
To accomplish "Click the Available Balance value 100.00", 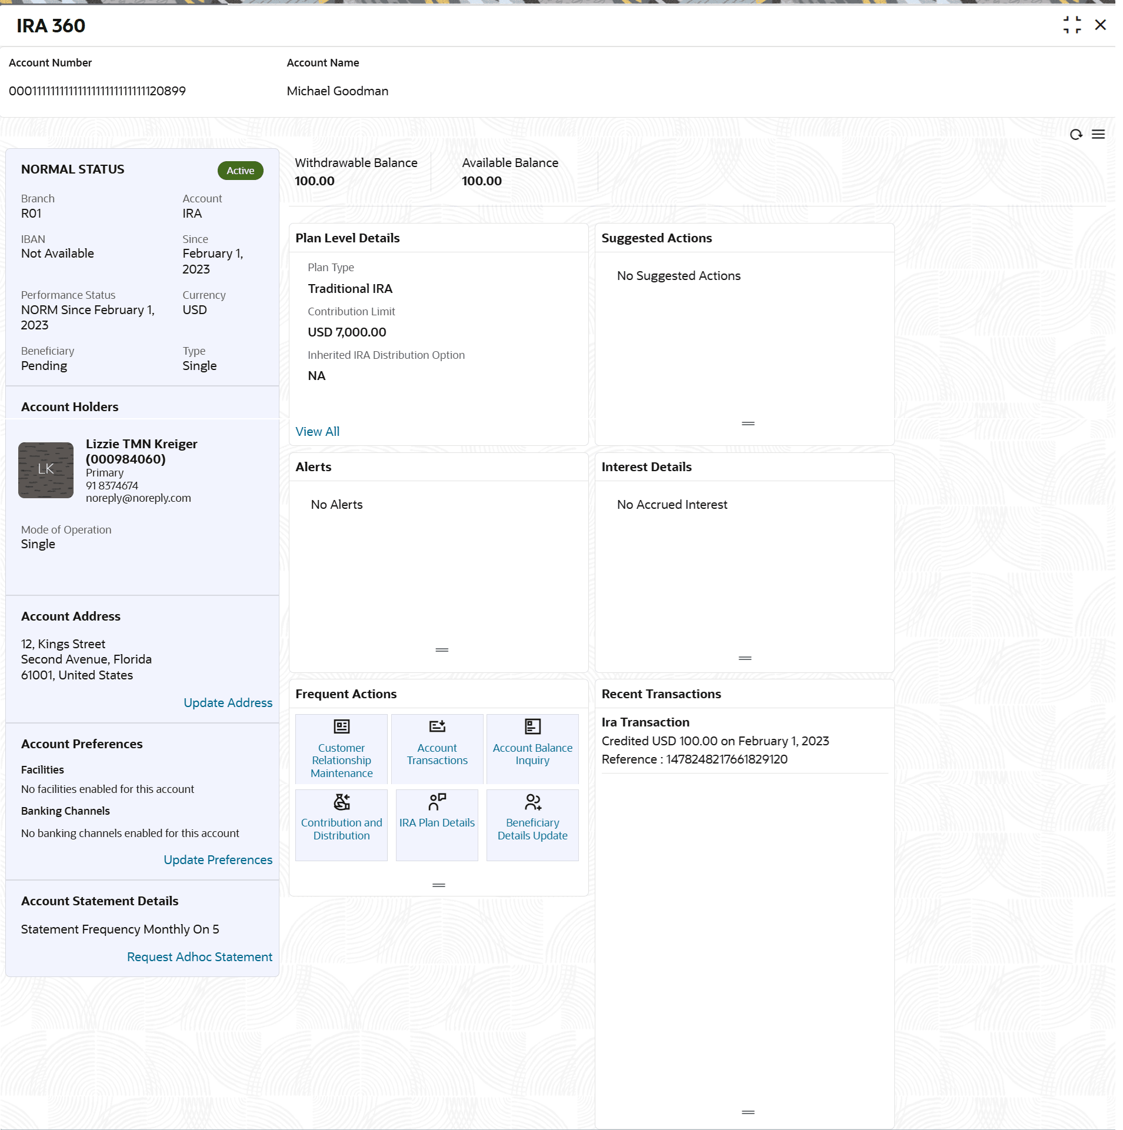I will click(482, 181).
